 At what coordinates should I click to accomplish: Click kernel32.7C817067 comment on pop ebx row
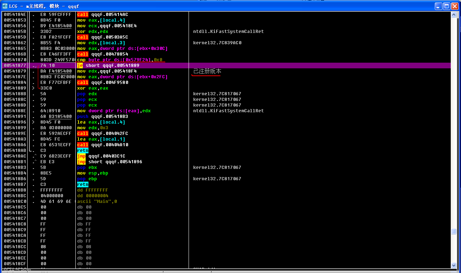tap(217, 167)
